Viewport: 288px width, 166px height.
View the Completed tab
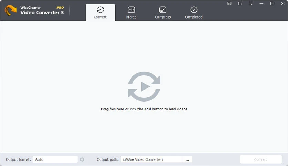[x=194, y=12]
